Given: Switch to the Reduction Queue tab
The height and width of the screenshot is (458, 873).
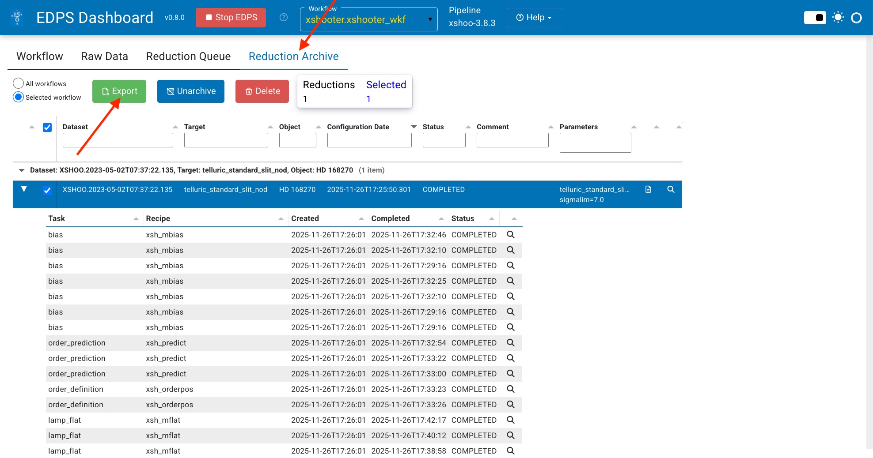Looking at the screenshot, I should (188, 56).
